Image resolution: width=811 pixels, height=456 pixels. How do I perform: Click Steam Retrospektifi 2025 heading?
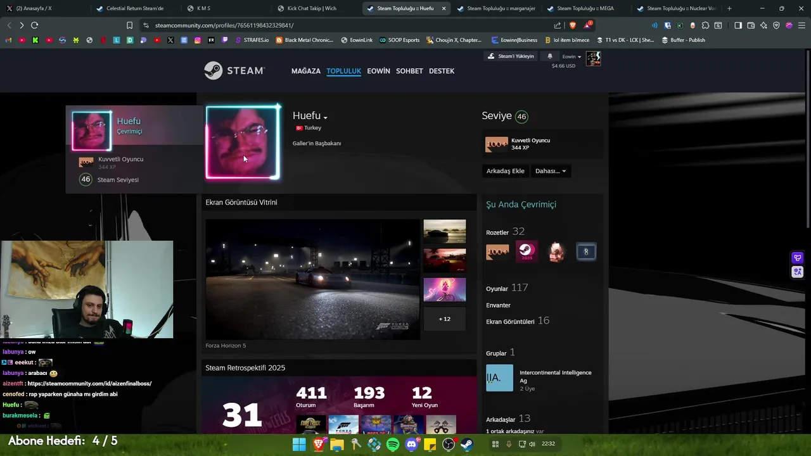(x=245, y=368)
